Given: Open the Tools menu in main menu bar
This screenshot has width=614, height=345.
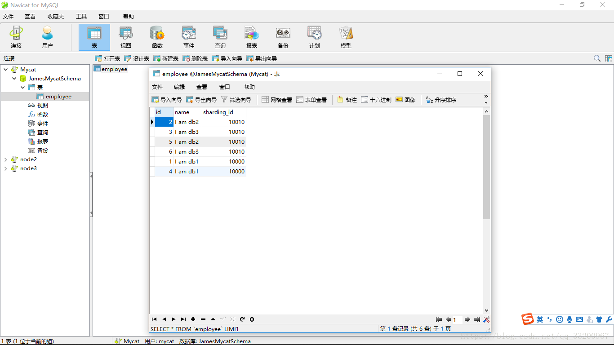Looking at the screenshot, I should tap(81, 16).
